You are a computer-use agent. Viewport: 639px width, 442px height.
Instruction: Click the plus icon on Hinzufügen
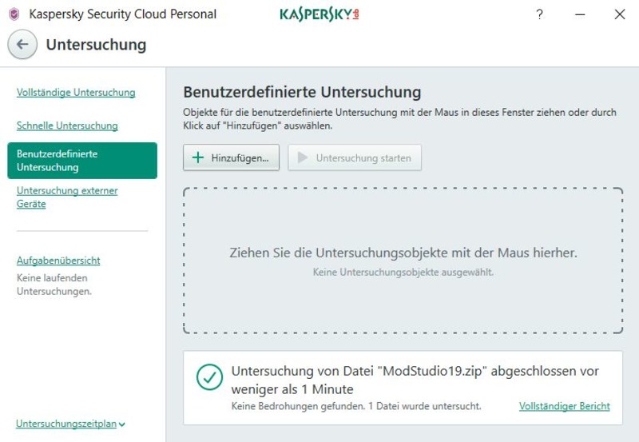click(x=198, y=157)
